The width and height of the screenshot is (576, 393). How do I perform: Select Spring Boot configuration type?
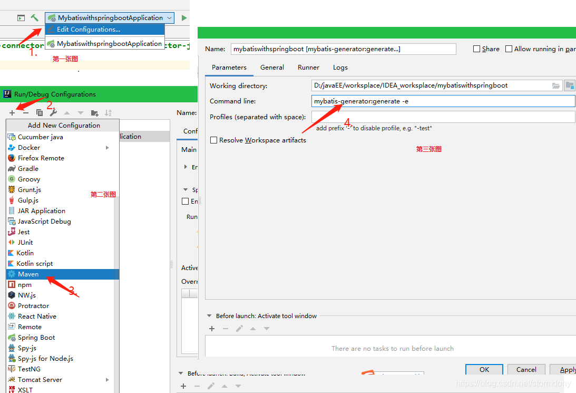tap(60, 338)
